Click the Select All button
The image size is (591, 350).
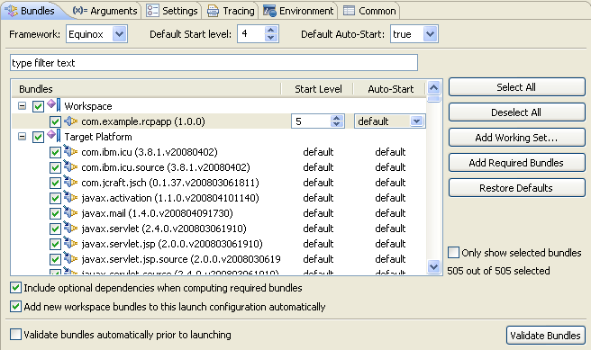pyautogui.click(x=516, y=87)
